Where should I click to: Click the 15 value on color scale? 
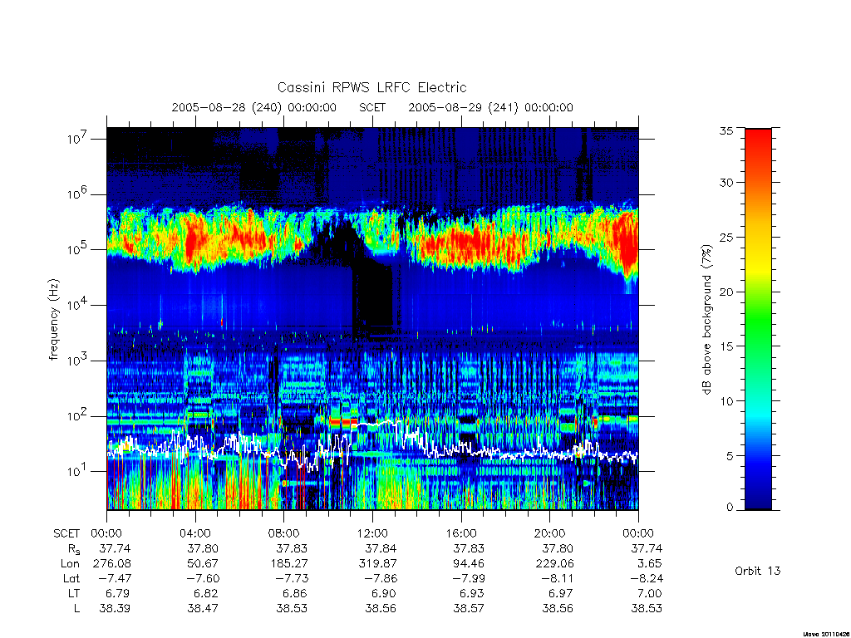click(x=726, y=346)
